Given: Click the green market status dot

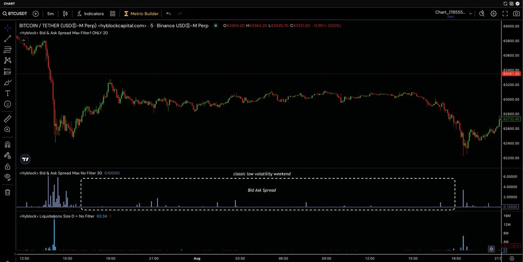Looking at the screenshot, I should coord(215,26).
